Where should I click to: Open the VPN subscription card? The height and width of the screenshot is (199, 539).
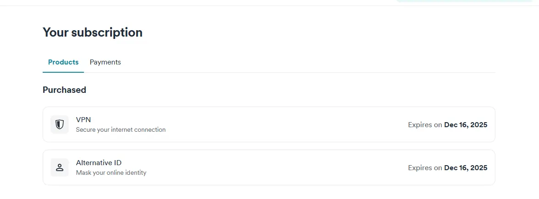(269, 124)
